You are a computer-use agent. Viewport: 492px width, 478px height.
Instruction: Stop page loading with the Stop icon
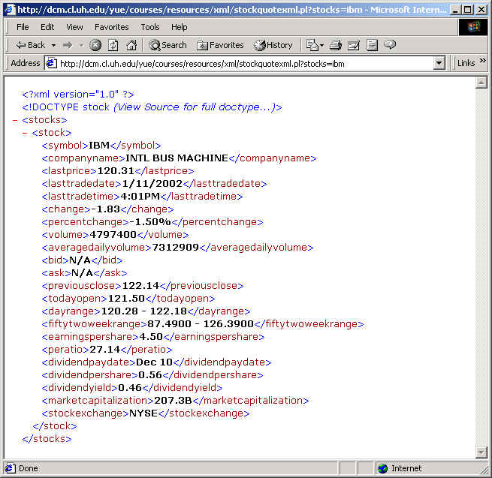click(95, 45)
